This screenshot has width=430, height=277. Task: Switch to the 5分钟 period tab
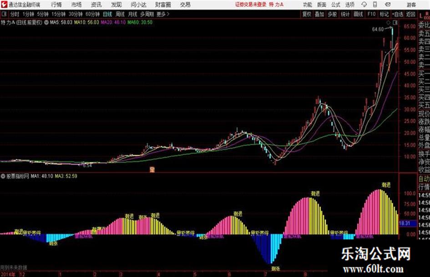(x=43, y=14)
